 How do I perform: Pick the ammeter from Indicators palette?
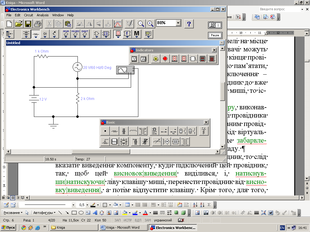pos(143,59)
